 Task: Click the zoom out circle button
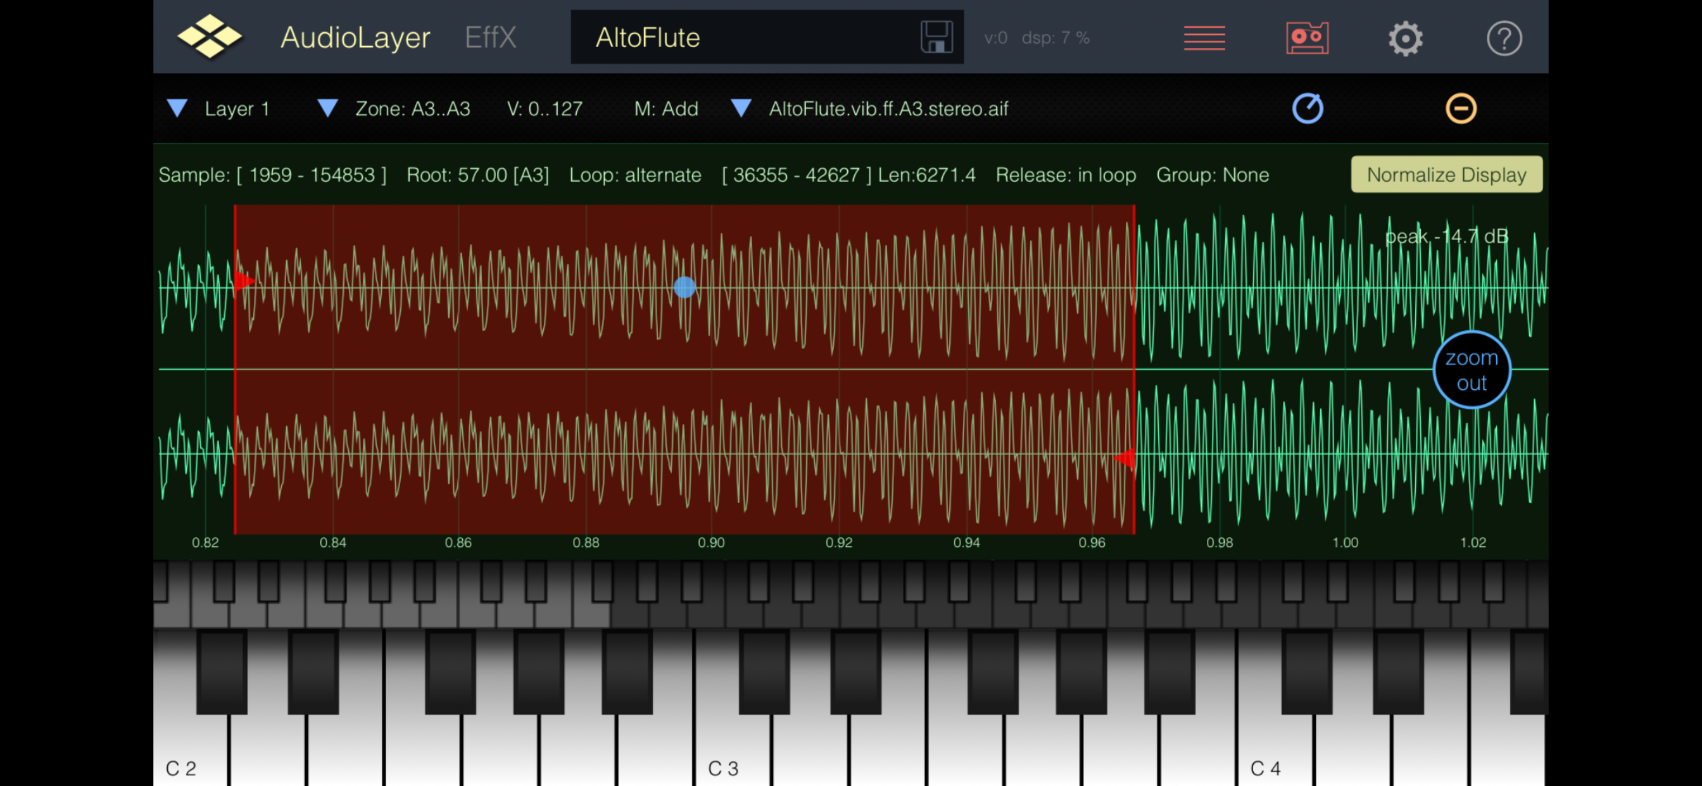click(x=1471, y=370)
